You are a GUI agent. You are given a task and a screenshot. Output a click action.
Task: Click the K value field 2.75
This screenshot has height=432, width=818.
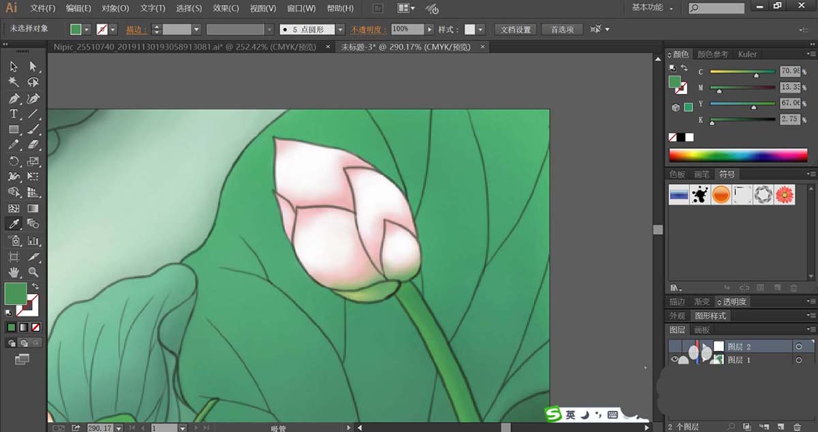click(x=791, y=119)
